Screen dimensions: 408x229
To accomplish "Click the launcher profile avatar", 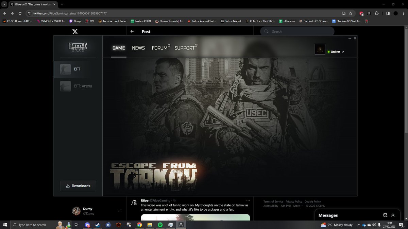I will 320,49.
